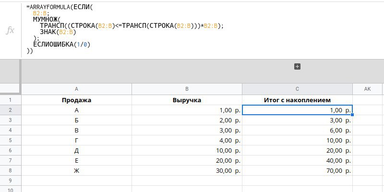Image resolution: width=384 pixels, height=192 pixels.
Task: Select column B header
Action: point(187,89)
